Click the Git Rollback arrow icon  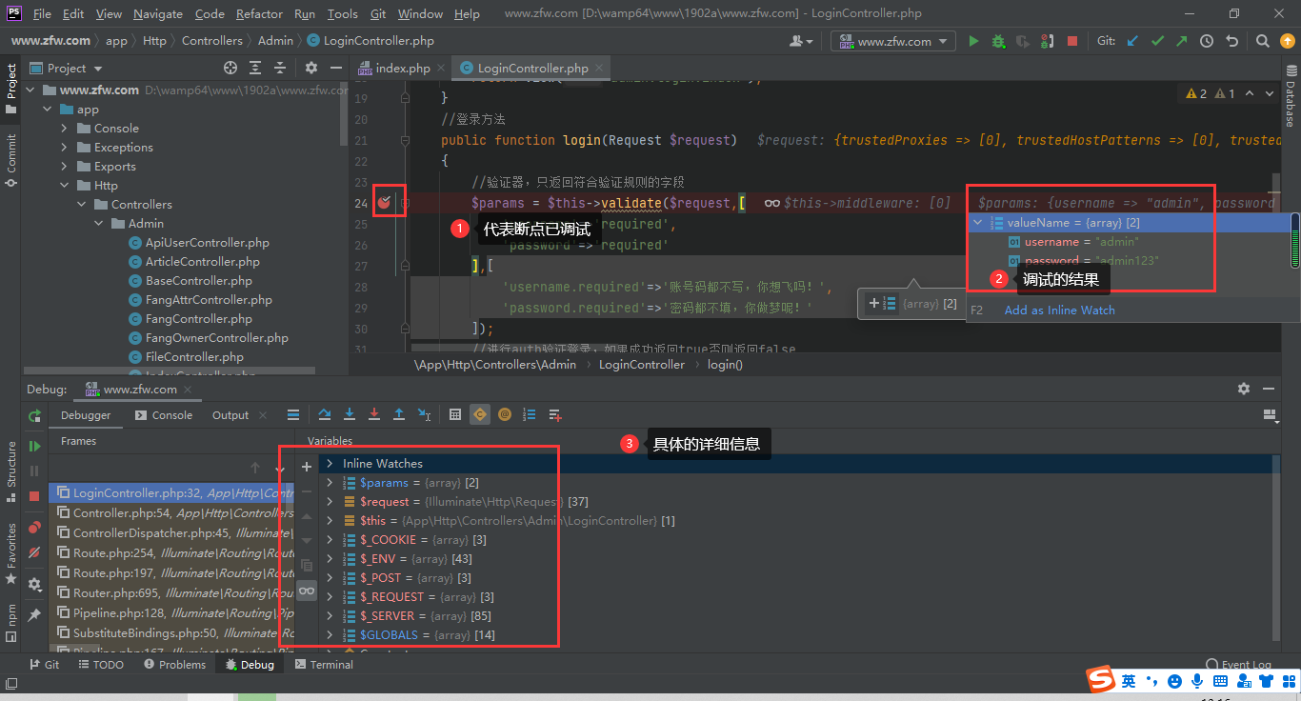click(x=1231, y=41)
